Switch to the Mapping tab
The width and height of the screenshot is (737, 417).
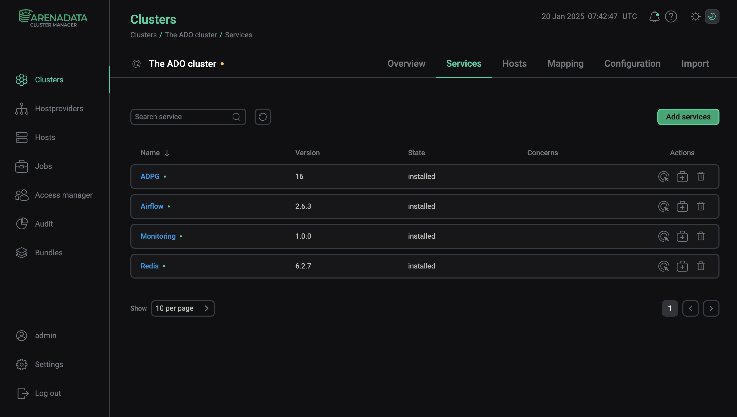coord(565,64)
